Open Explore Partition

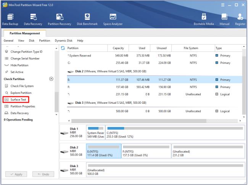(x=18, y=93)
